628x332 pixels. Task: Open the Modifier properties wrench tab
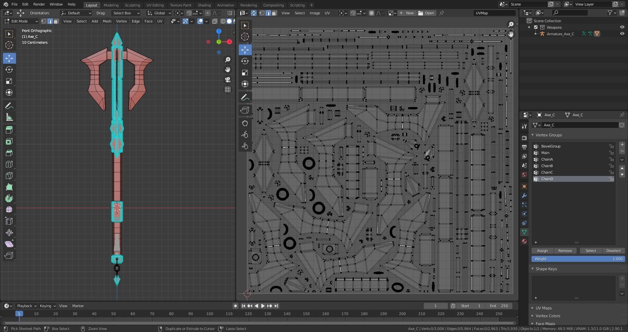coord(524,196)
